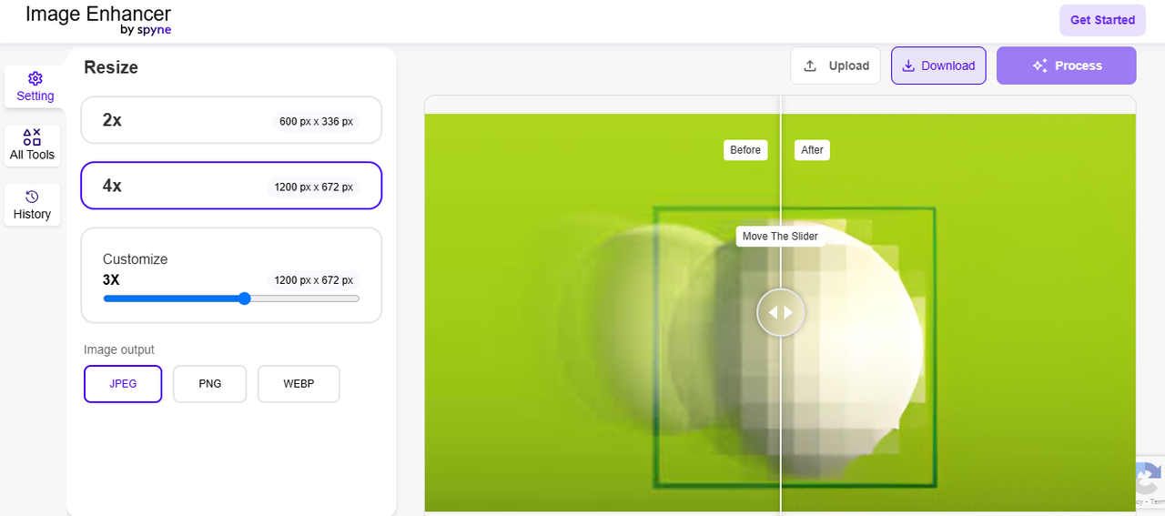Select the 2x resize option
The height and width of the screenshot is (516, 1165).
(x=231, y=120)
